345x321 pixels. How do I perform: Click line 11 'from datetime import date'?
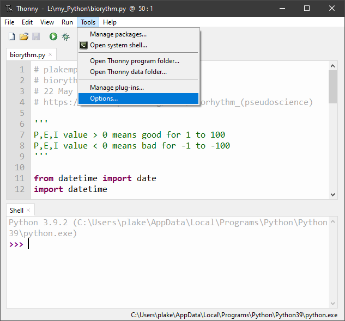tap(95, 178)
